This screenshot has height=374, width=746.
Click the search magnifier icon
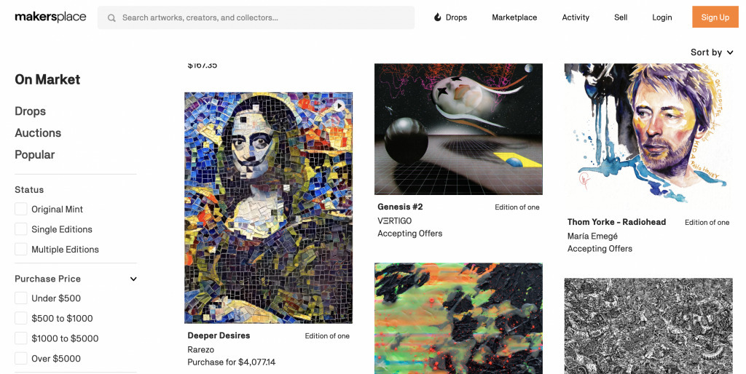click(111, 18)
